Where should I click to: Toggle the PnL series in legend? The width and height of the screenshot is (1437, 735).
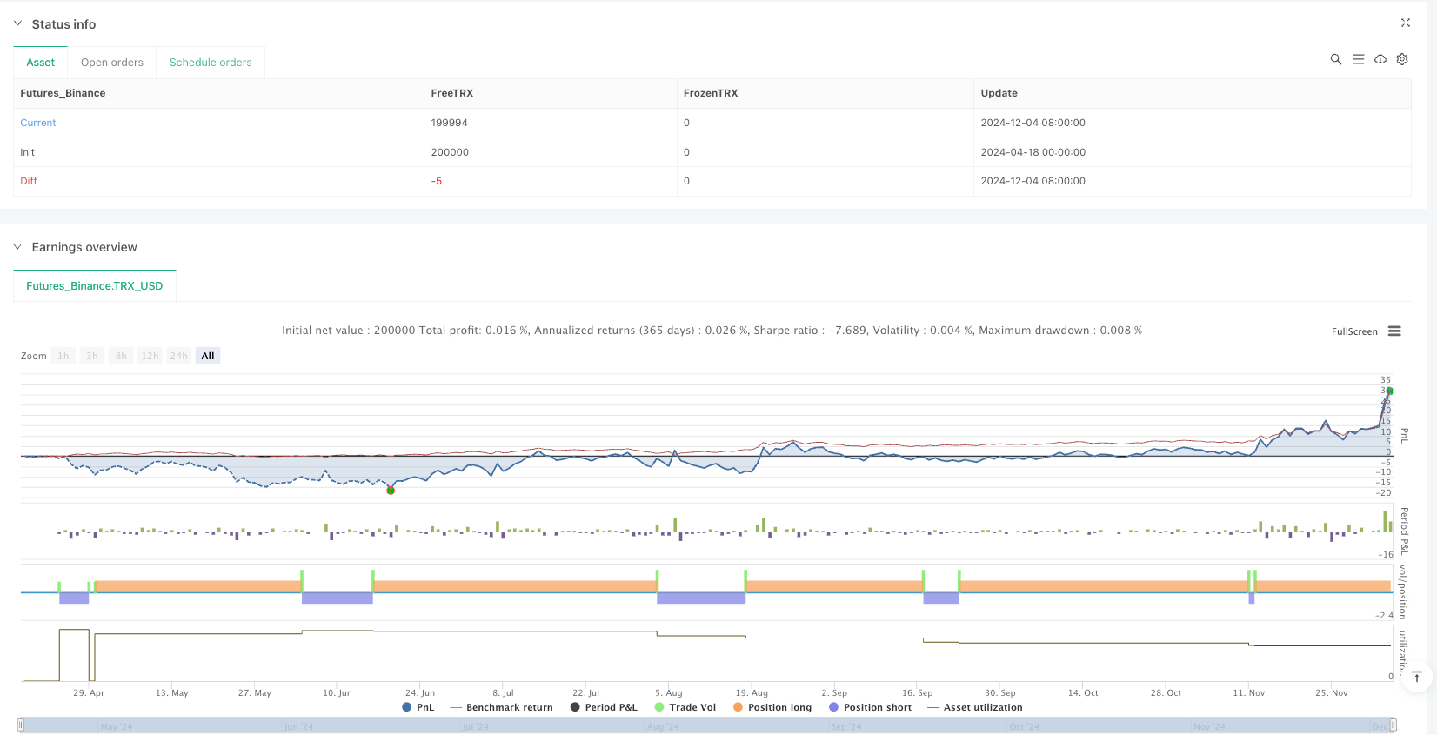tap(418, 707)
